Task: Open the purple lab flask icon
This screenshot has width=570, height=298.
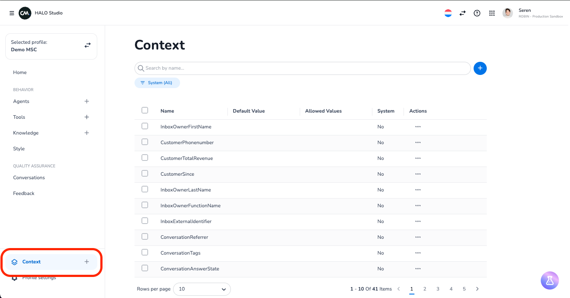Action: click(550, 280)
